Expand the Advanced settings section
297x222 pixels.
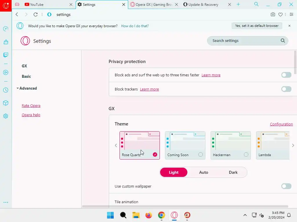tap(27, 88)
